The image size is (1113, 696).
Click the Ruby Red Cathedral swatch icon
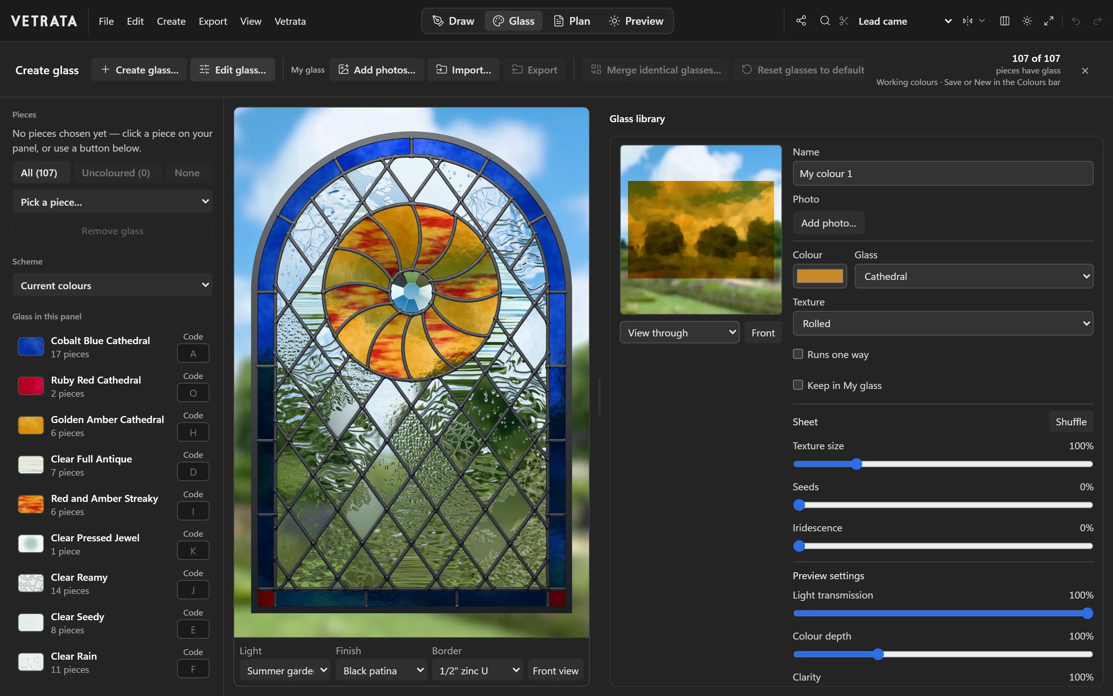[x=31, y=386]
